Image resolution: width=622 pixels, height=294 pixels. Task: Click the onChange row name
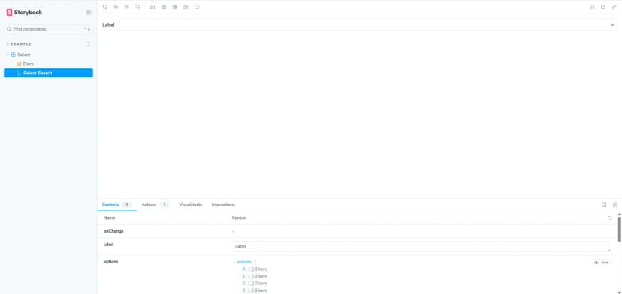pyautogui.click(x=113, y=231)
